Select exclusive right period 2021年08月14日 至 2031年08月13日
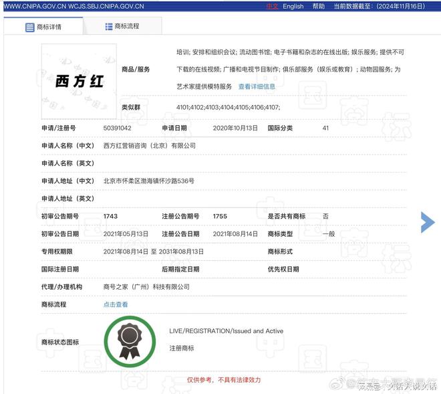 click(x=153, y=252)
